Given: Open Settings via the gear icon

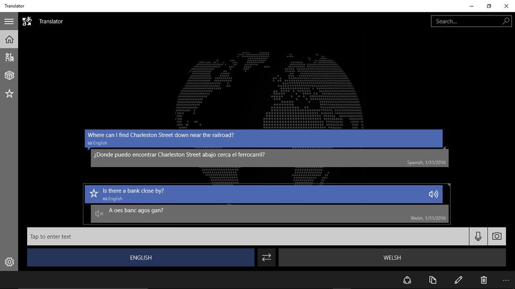Looking at the screenshot, I should 9,262.
